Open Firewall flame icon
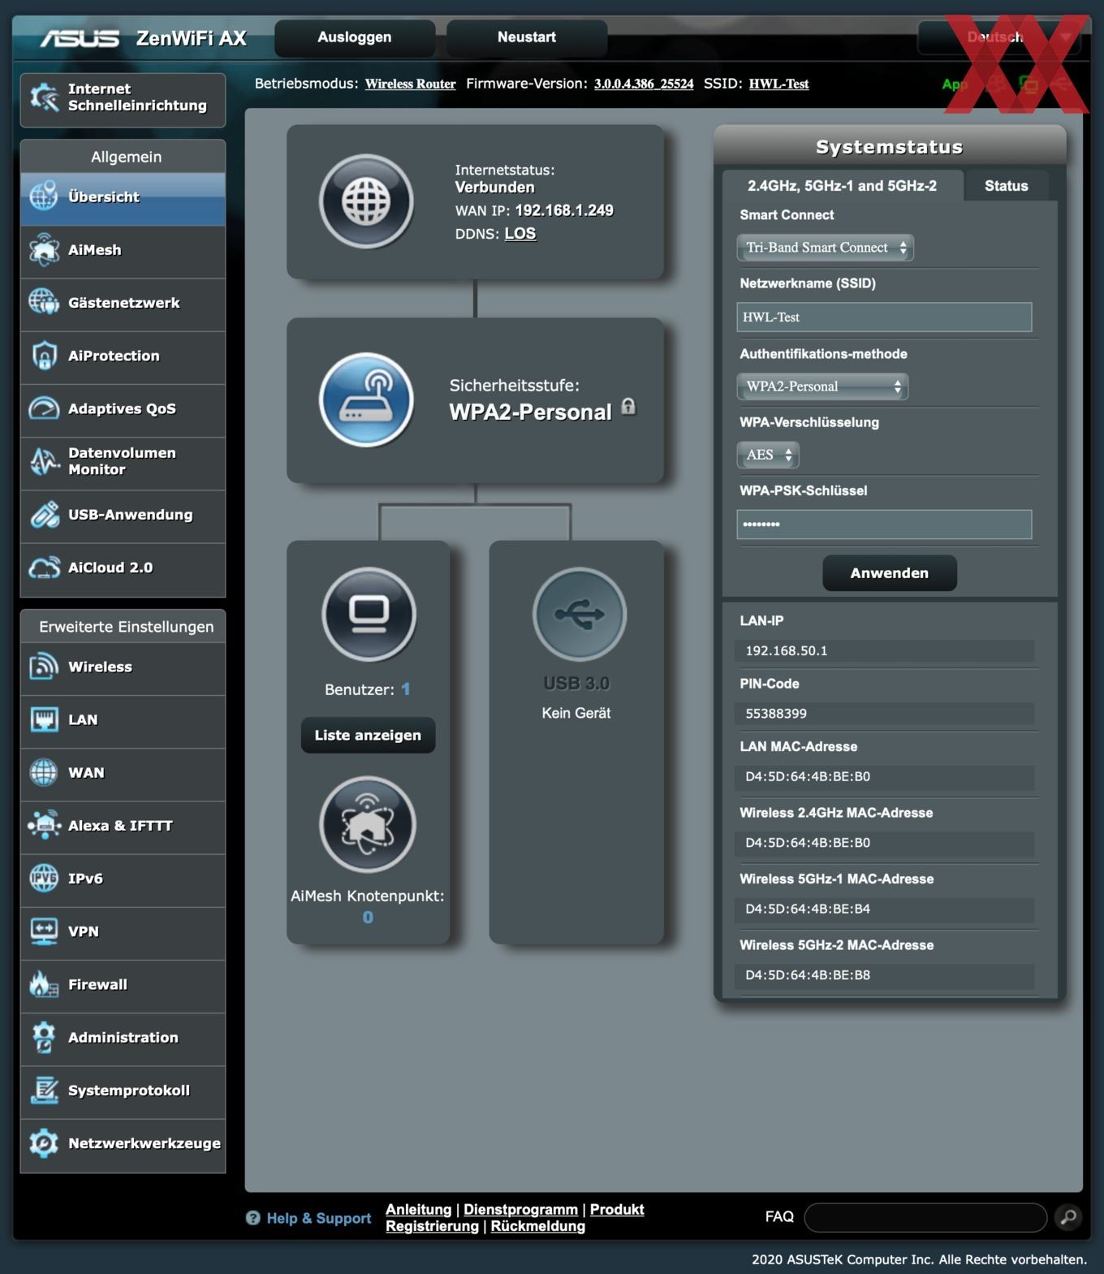This screenshot has height=1274, width=1104. [44, 984]
